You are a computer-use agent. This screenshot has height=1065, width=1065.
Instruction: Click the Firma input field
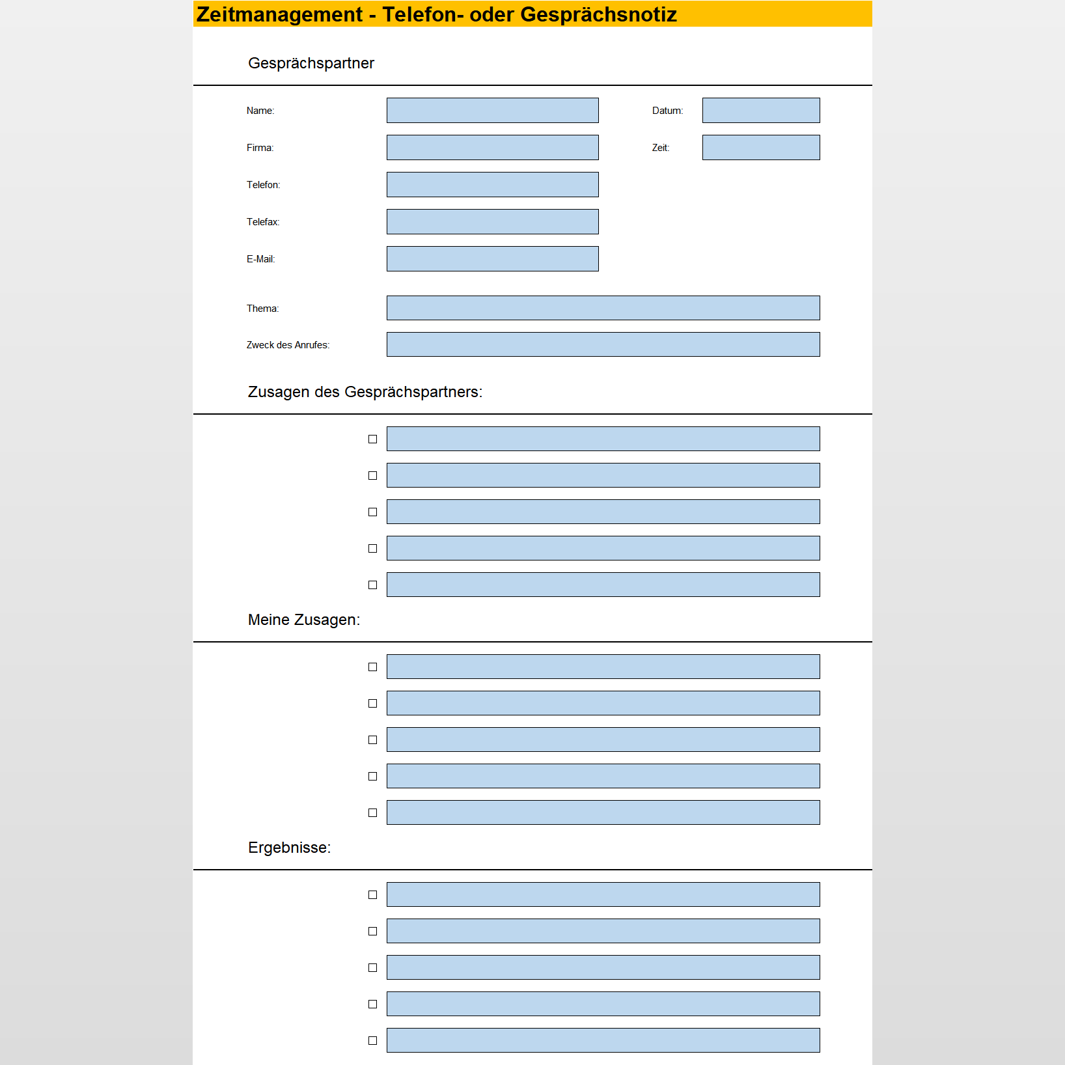tap(492, 148)
